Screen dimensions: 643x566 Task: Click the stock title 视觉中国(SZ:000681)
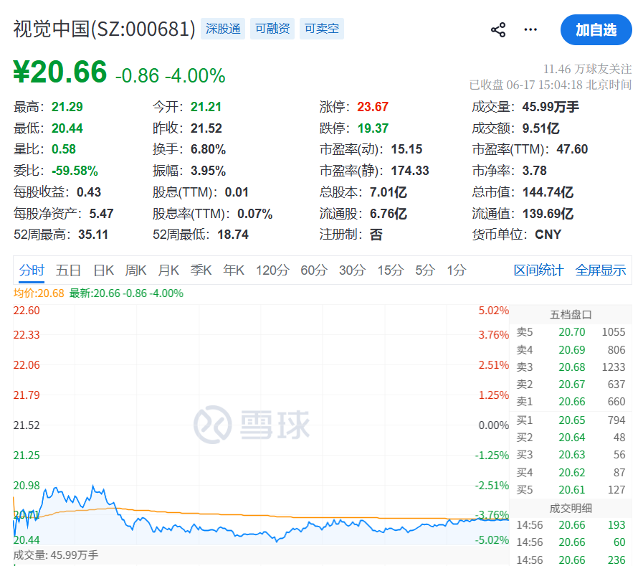click(x=104, y=29)
